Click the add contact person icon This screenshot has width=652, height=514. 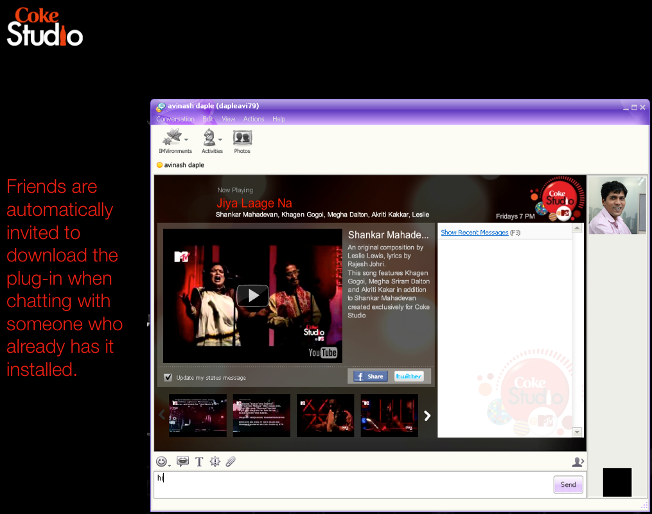(578, 461)
